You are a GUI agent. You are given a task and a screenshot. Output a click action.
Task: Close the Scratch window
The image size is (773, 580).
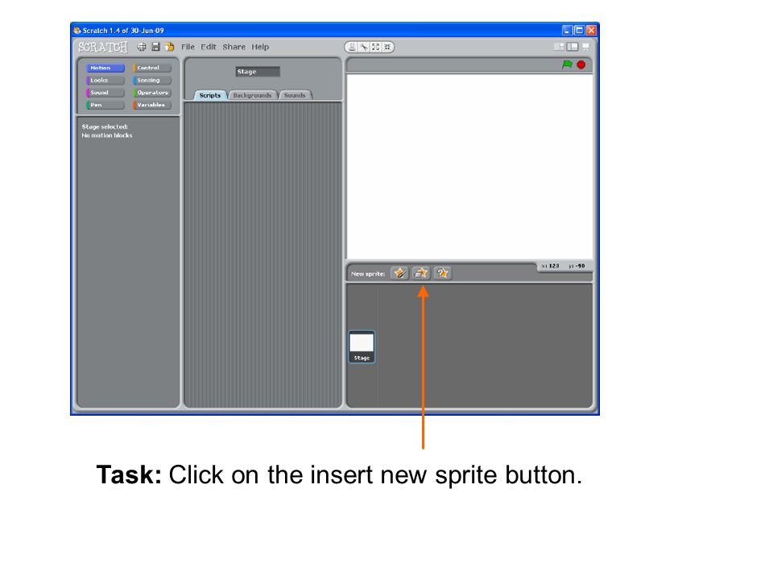(591, 31)
